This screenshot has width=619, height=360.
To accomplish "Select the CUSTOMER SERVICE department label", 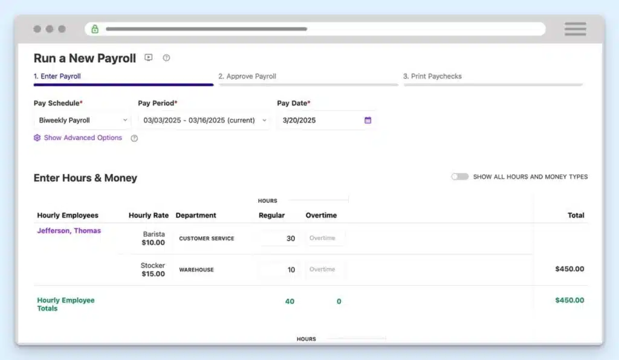I will coord(207,239).
